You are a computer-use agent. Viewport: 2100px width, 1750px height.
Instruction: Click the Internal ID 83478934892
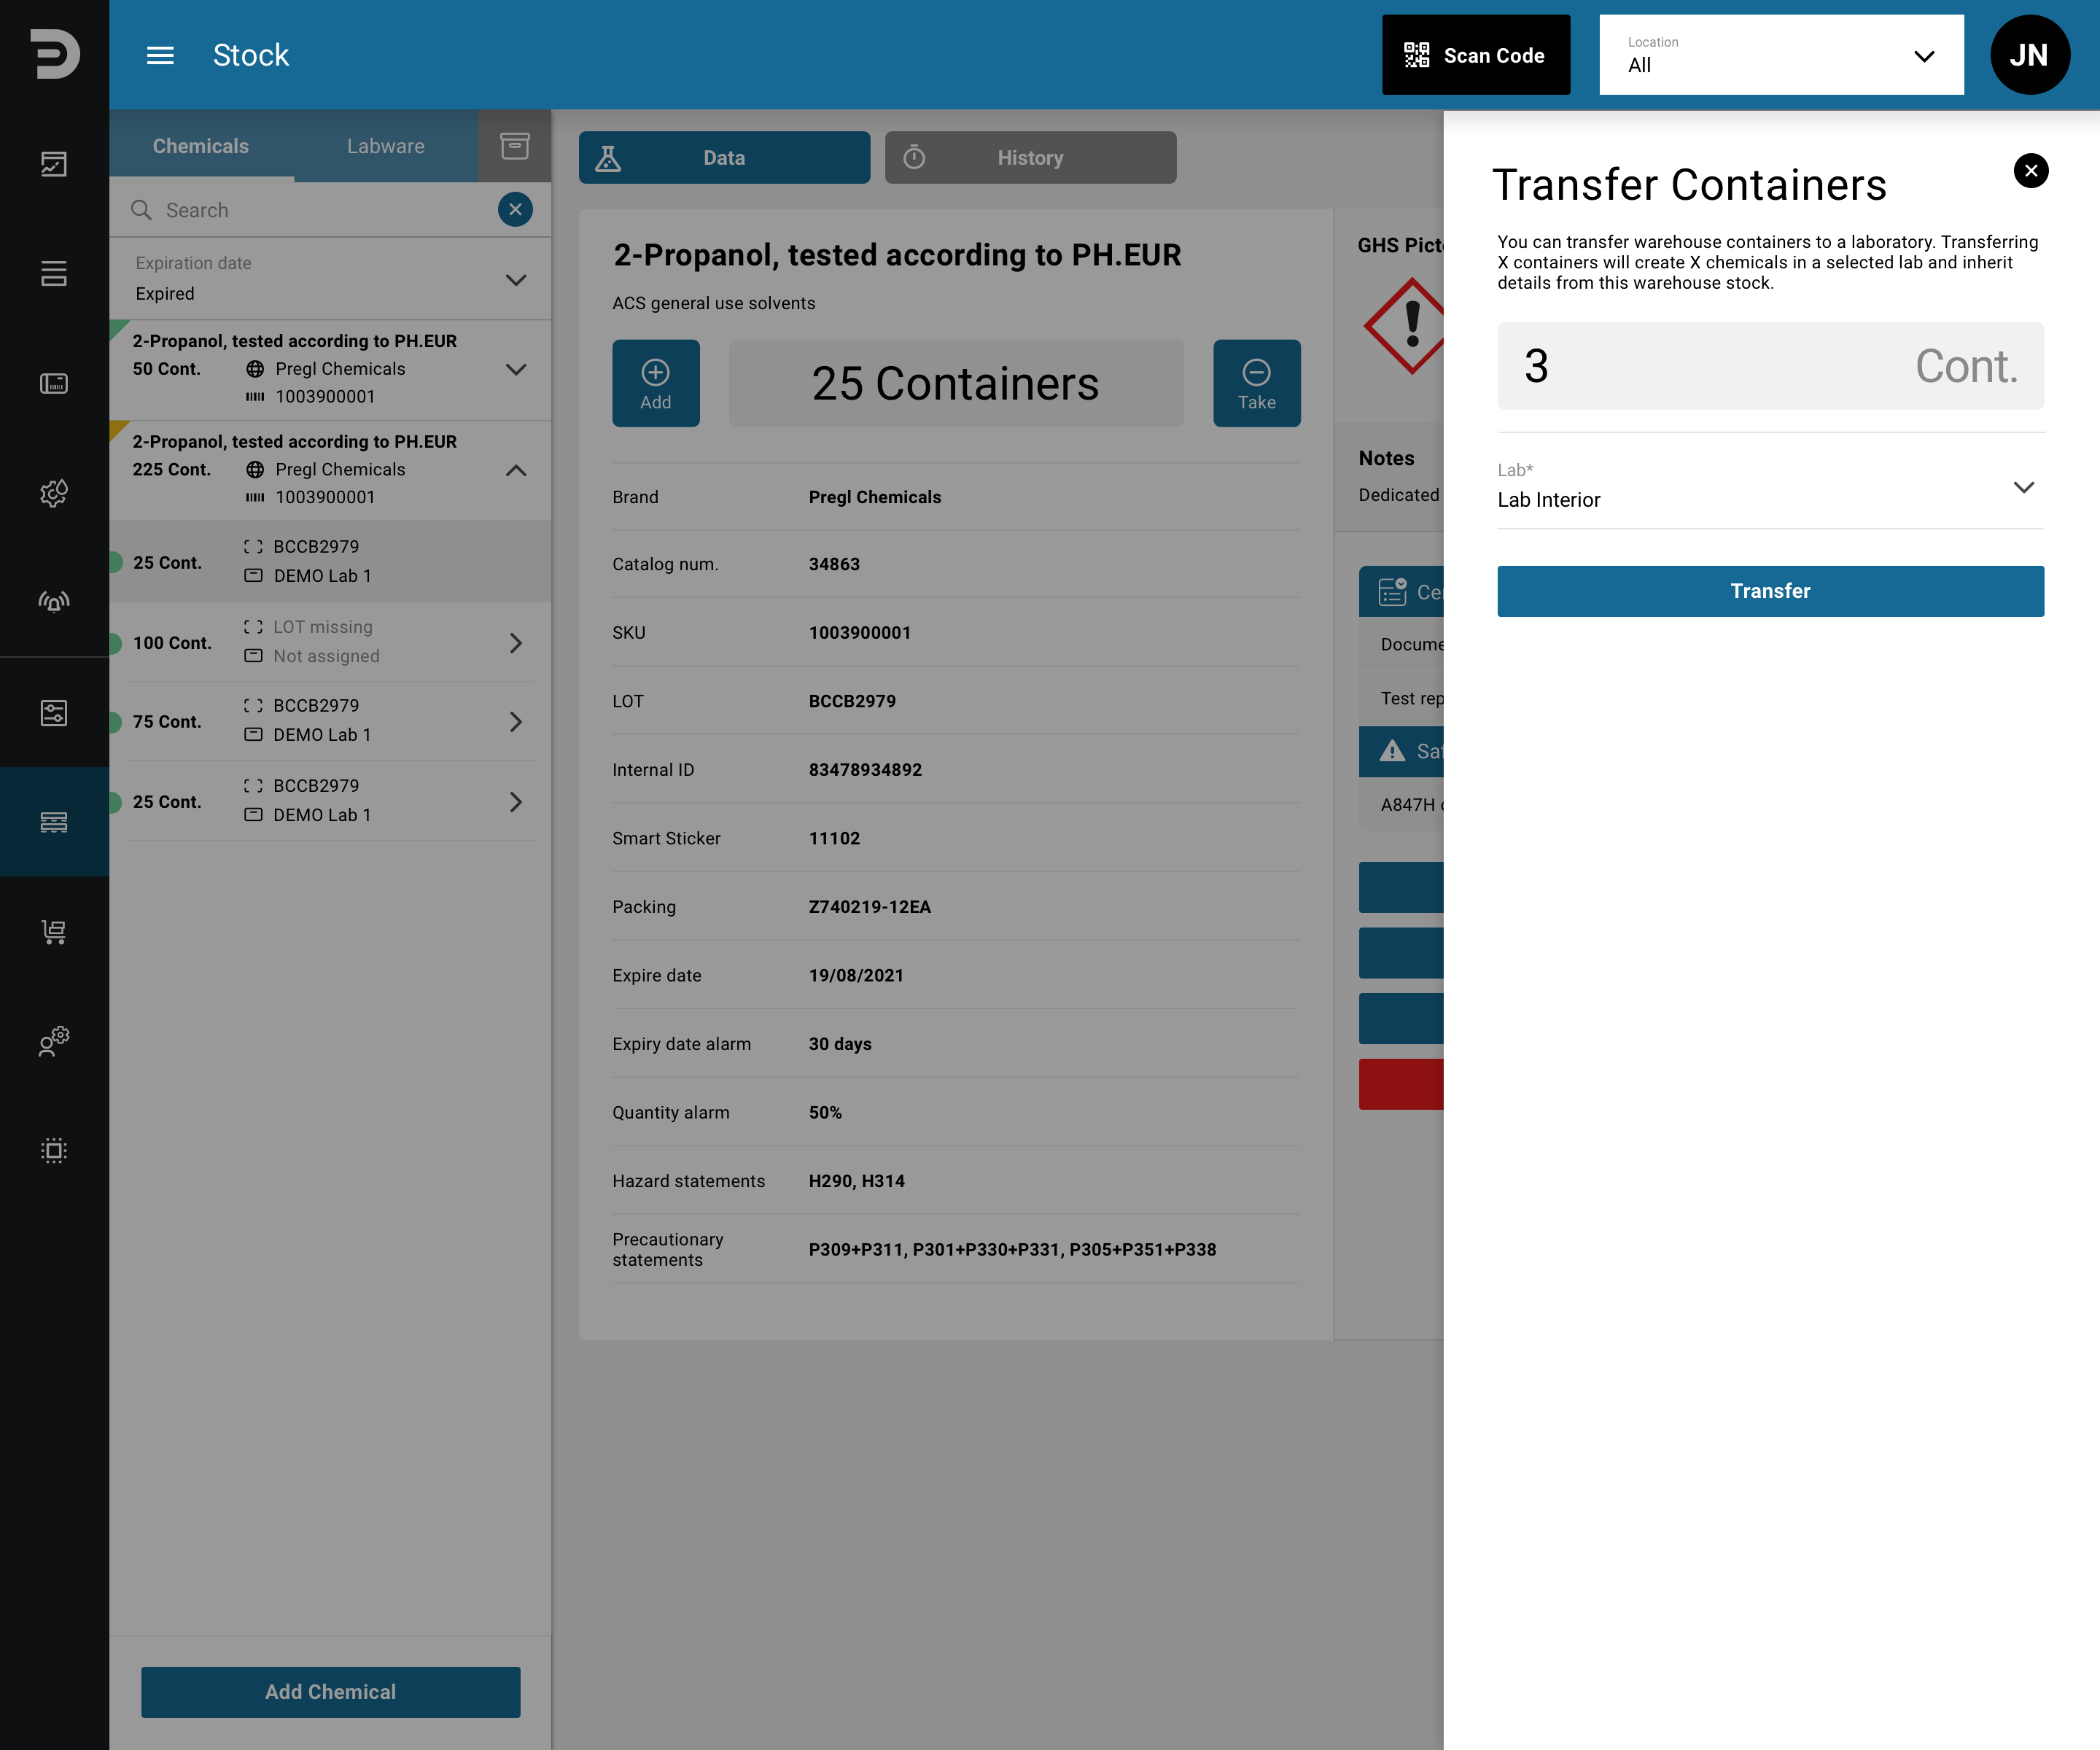[x=865, y=770]
